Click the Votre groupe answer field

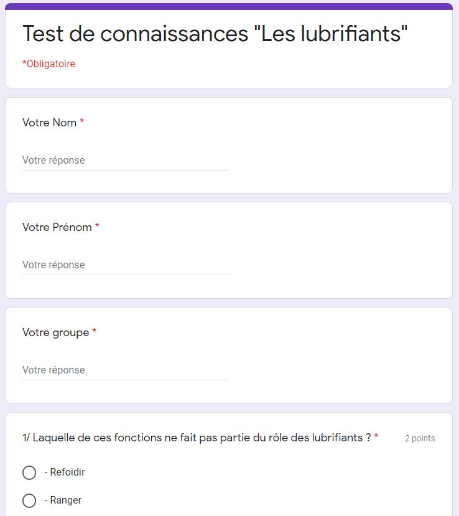coord(125,370)
